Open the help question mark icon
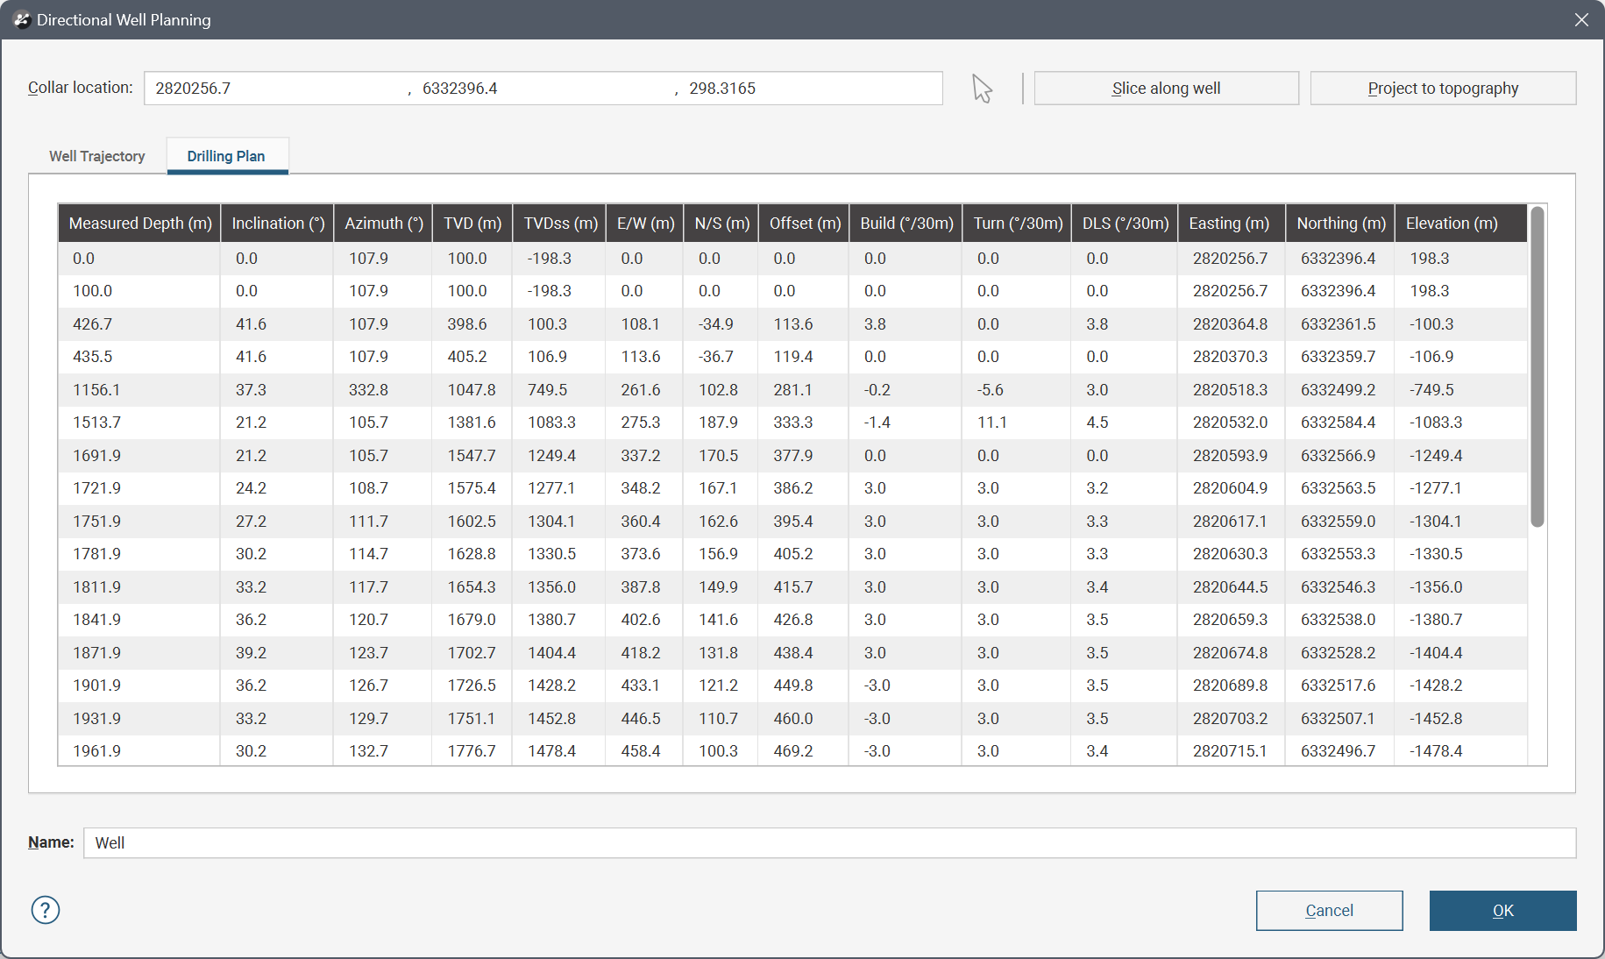Viewport: 1605px width, 959px height. (x=46, y=910)
